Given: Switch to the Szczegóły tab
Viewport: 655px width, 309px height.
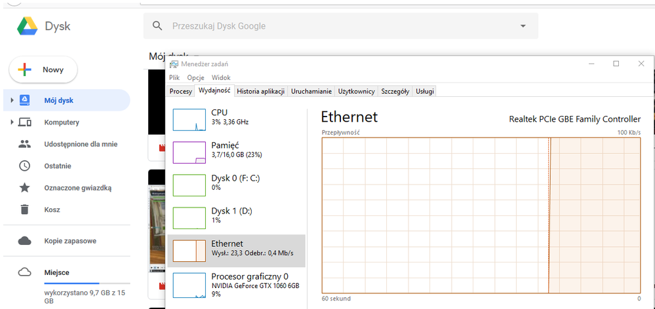Looking at the screenshot, I should [395, 91].
